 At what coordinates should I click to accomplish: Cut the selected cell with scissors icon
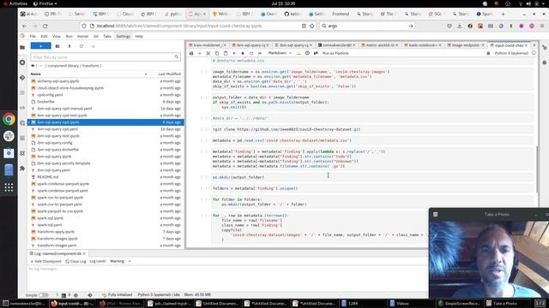(208, 53)
